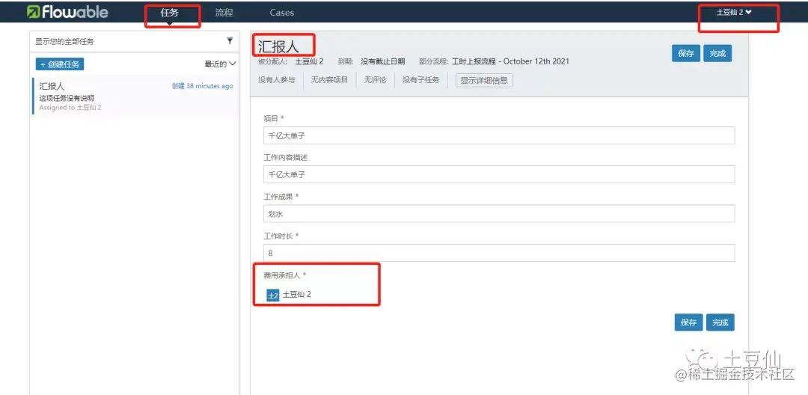Click the 费用承担人 value 土豆仙 2
This screenshot has width=808, height=395.
[297, 295]
